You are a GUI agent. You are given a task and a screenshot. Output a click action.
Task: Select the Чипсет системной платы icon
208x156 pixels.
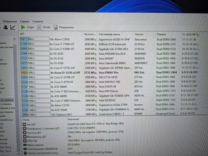25,153
